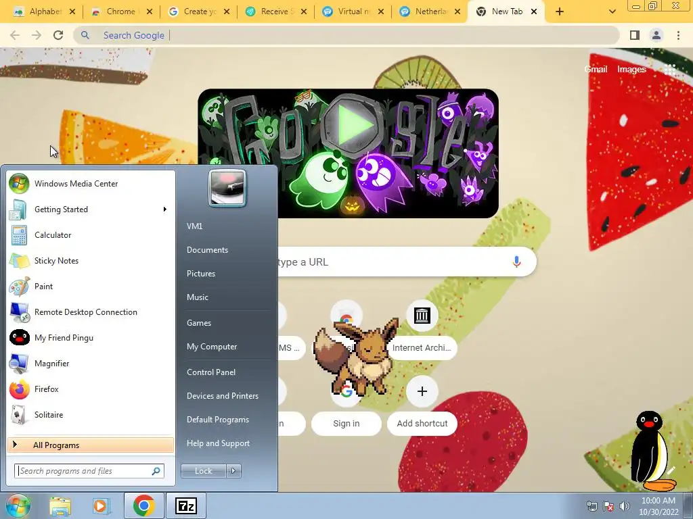Click the network tray icon
Image resolution: width=693 pixels, height=519 pixels.
[591, 506]
